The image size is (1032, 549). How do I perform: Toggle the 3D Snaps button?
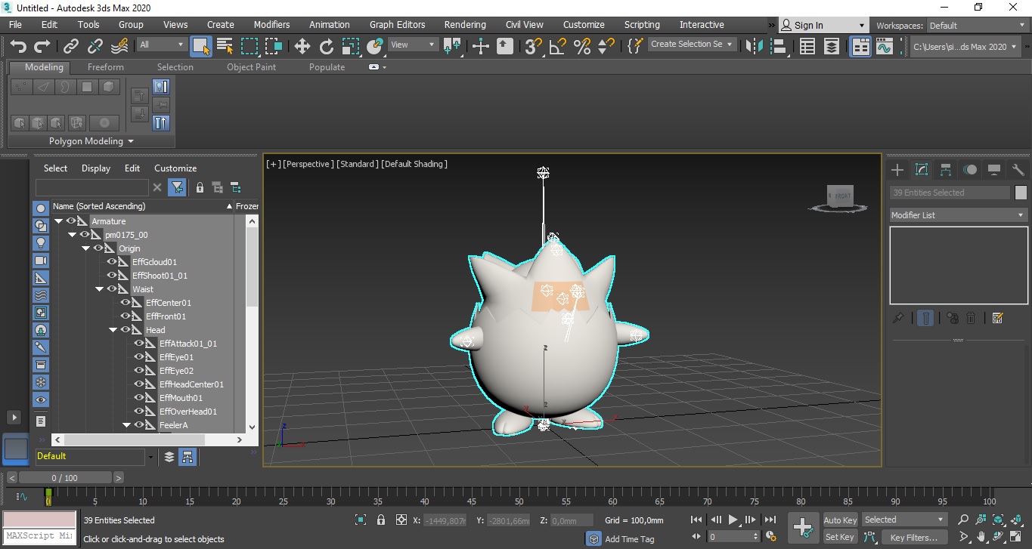tap(534, 46)
